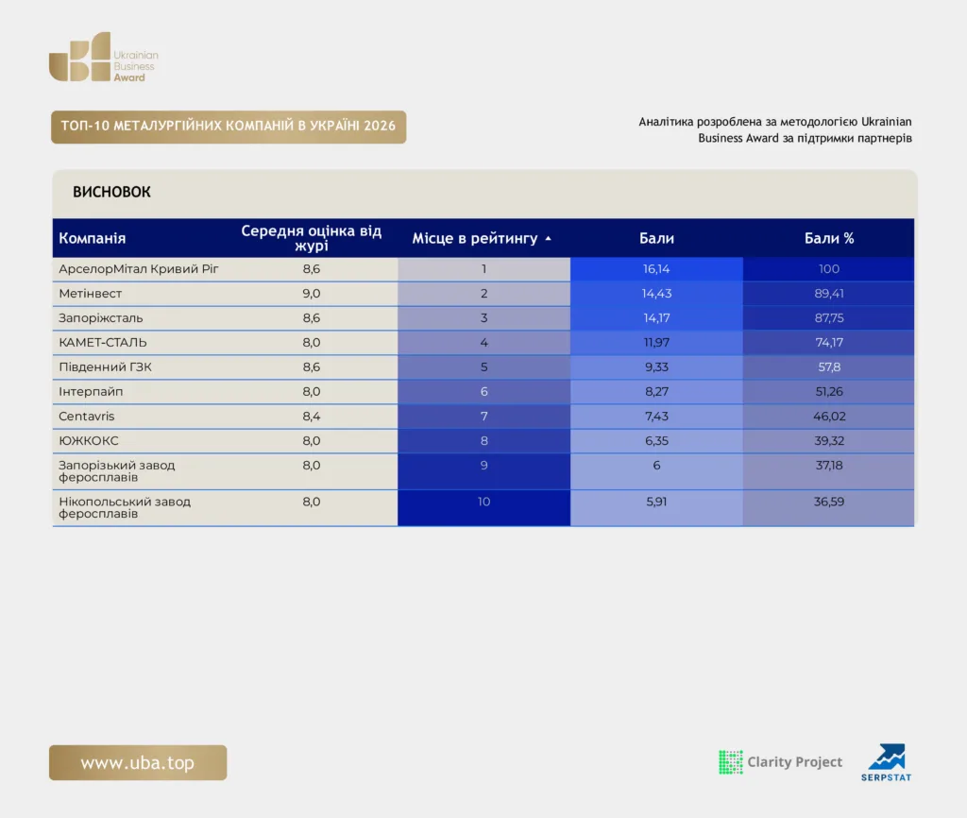The height and width of the screenshot is (818, 967).
Task: Click jury score 8,4 for Centavris
Action: coord(312,417)
